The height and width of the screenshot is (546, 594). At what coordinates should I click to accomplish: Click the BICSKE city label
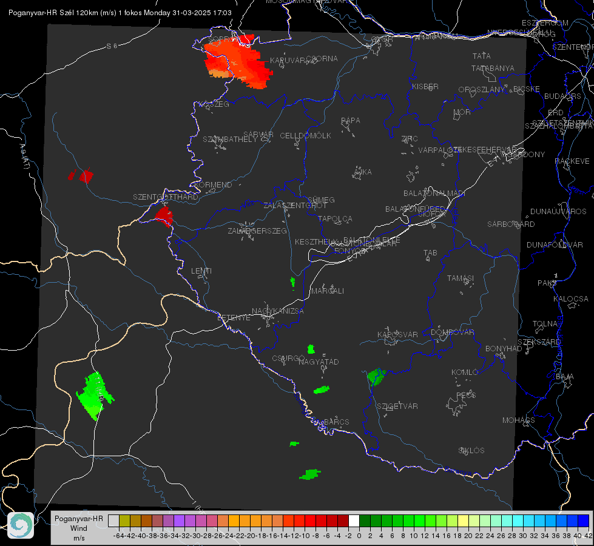527,89
